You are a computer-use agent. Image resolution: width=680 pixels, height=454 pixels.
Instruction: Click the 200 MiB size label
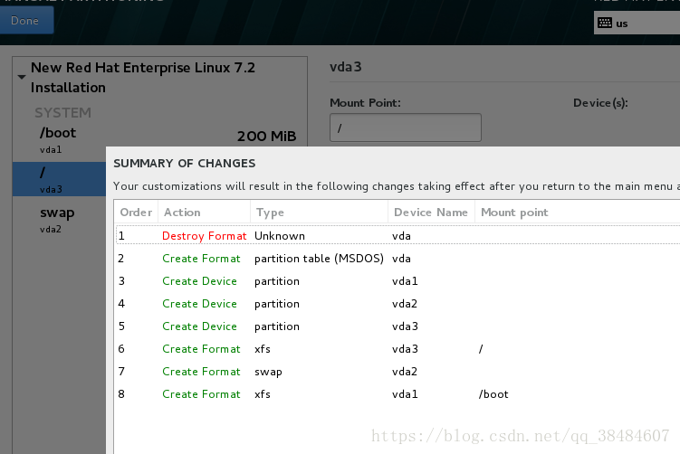pyautogui.click(x=266, y=136)
